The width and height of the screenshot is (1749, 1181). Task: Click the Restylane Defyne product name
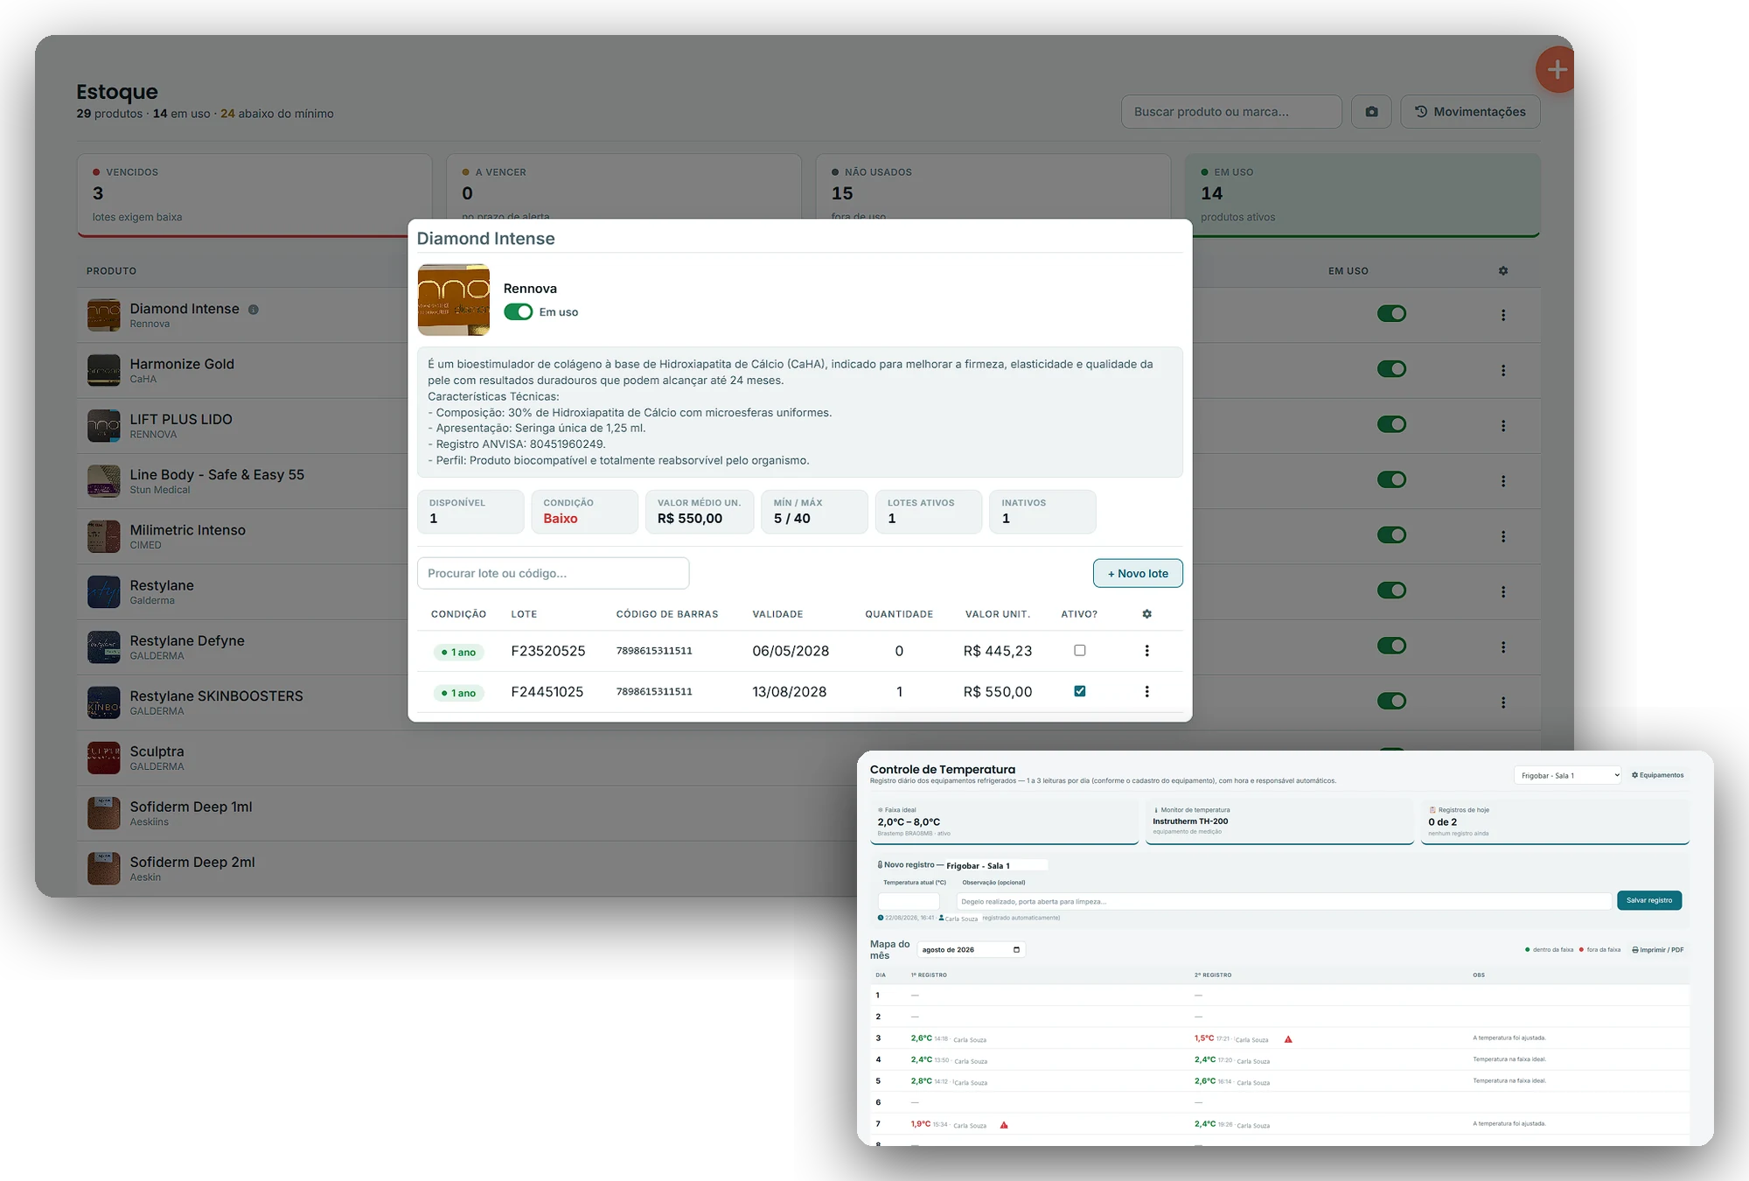click(x=187, y=641)
